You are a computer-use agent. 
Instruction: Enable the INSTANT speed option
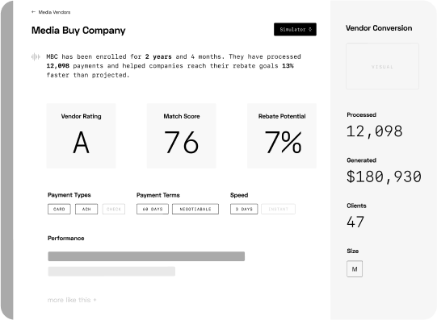(278, 209)
